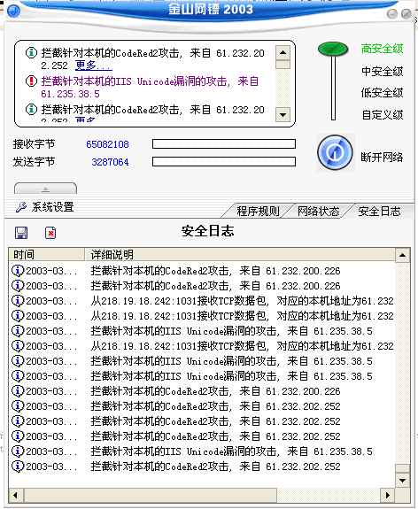Switch to the 网络状态 tab

318,212
